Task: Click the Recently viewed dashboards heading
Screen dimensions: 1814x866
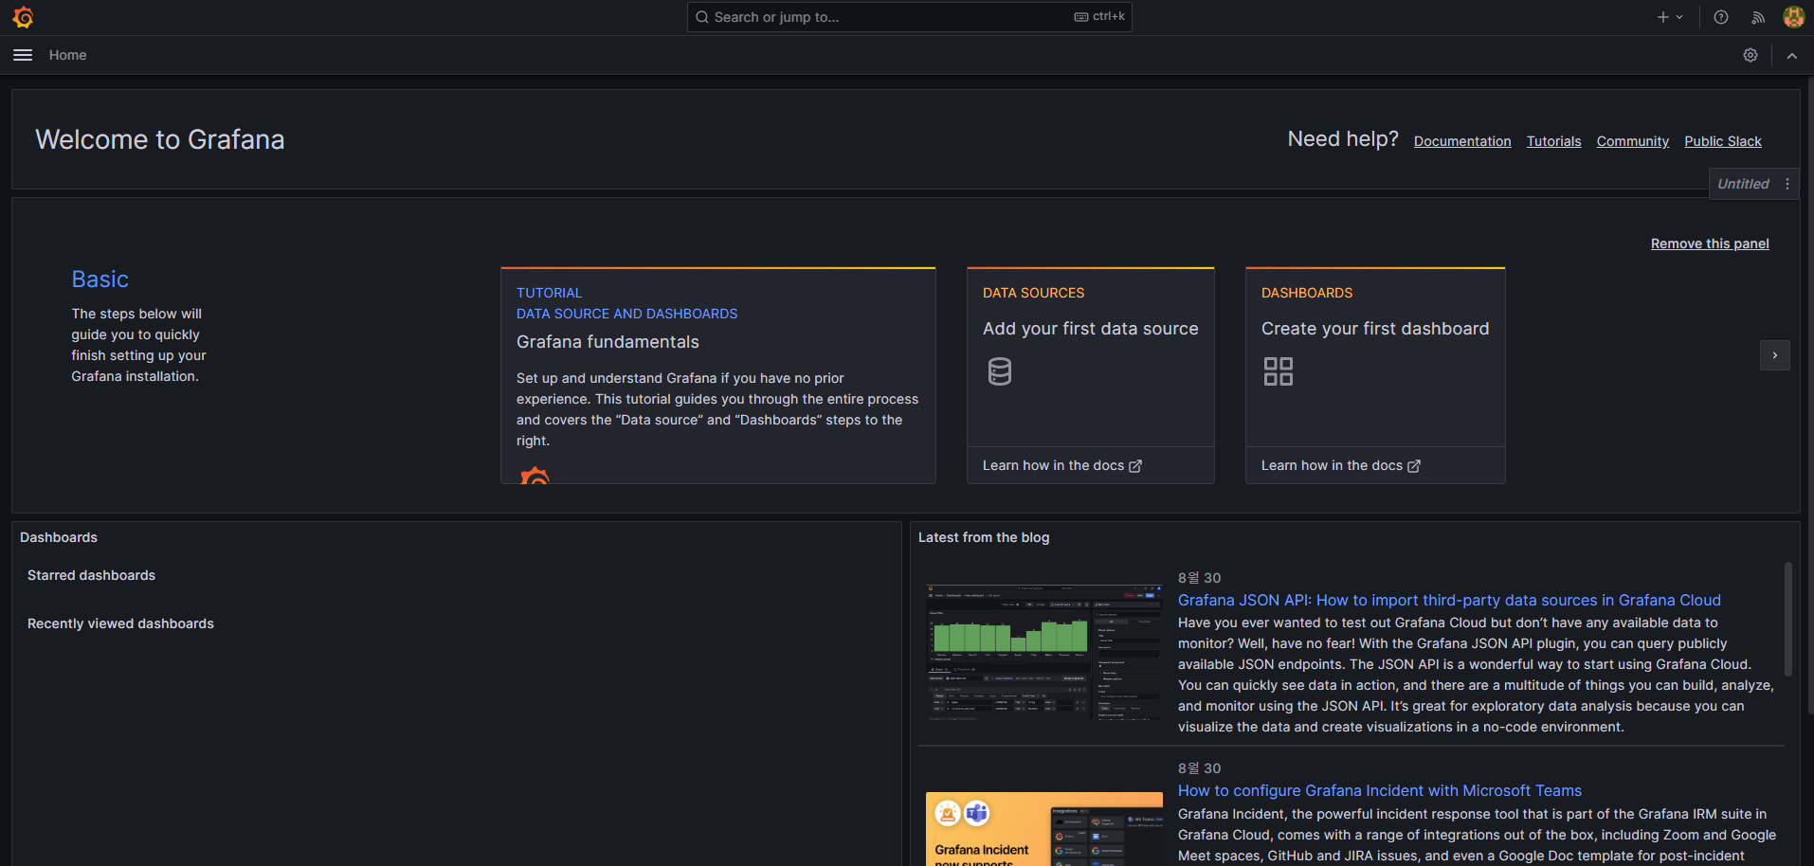Action: [x=120, y=623]
